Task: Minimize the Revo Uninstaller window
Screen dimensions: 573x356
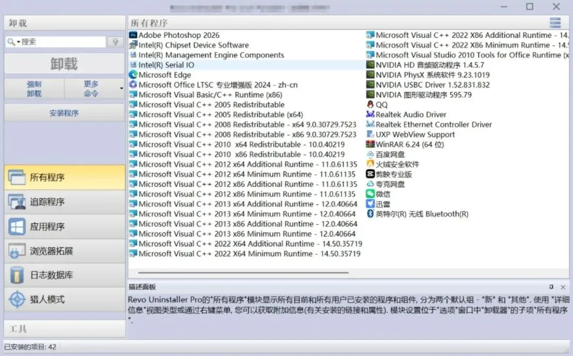Action: [504, 6]
